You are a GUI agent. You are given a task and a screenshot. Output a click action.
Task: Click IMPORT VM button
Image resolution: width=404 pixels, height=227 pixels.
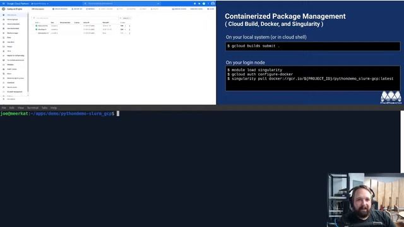click(x=77, y=9)
